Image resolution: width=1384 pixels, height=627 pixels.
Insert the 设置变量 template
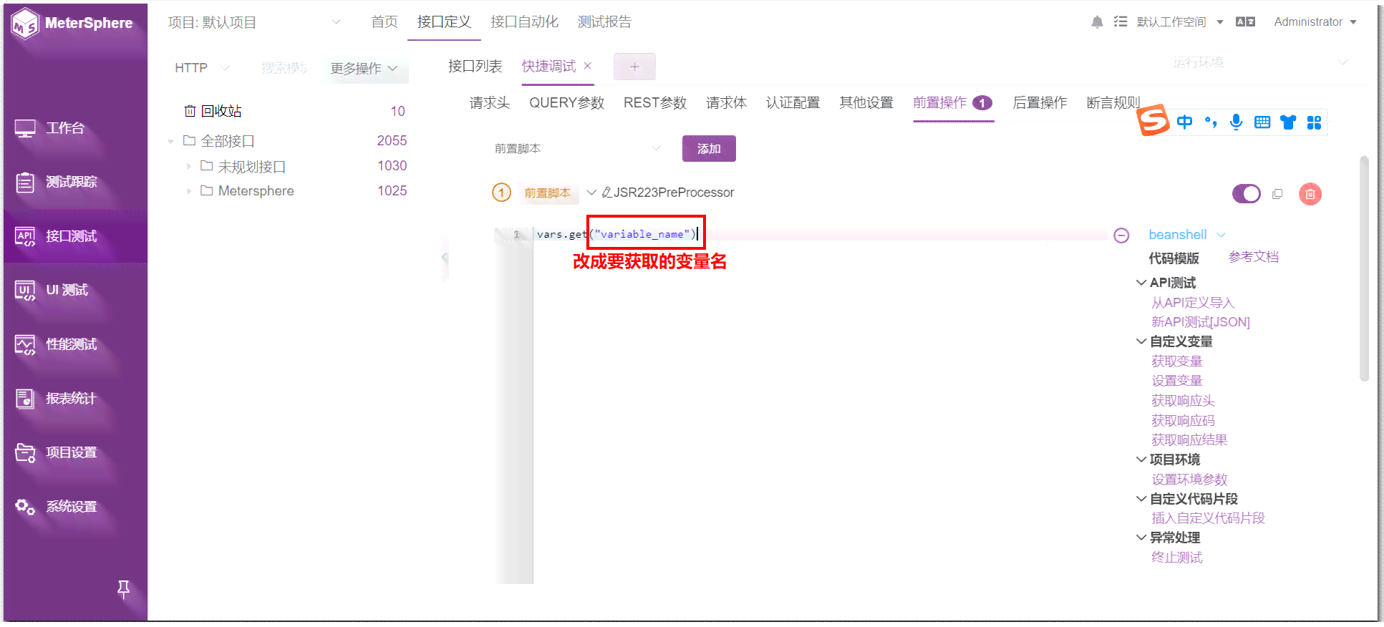click(x=1176, y=381)
